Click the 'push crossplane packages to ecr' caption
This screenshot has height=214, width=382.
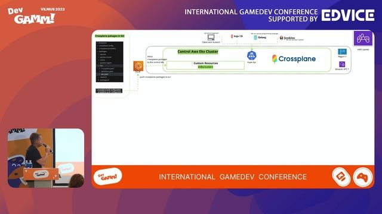pos(155,77)
